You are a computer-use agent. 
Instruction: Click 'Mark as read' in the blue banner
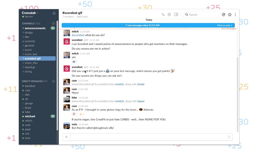(x=223, y=25)
